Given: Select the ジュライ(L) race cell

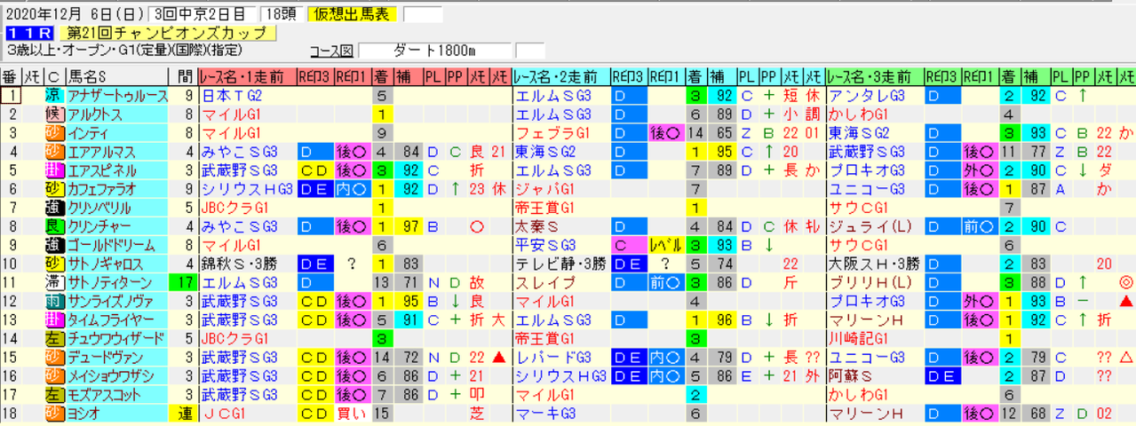Looking at the screenshot, I should [874, 226].
